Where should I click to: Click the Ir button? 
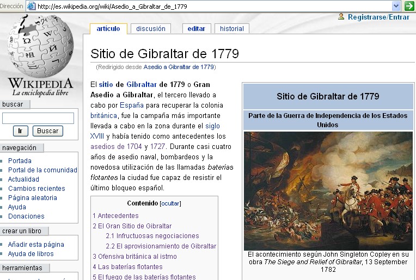point(21,131)
